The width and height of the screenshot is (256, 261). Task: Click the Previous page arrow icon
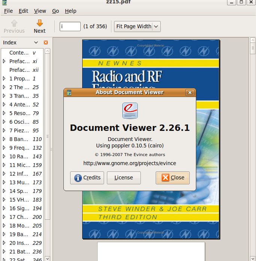(14, 23)
